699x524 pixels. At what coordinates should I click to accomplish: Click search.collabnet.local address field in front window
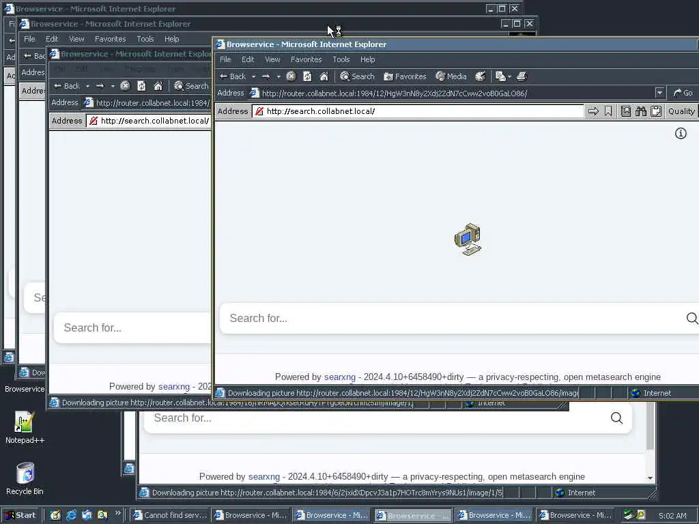[418, 111]
